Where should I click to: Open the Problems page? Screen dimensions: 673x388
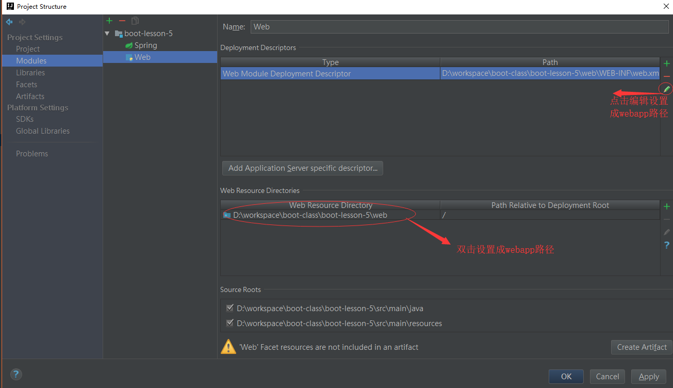(32, 154)
